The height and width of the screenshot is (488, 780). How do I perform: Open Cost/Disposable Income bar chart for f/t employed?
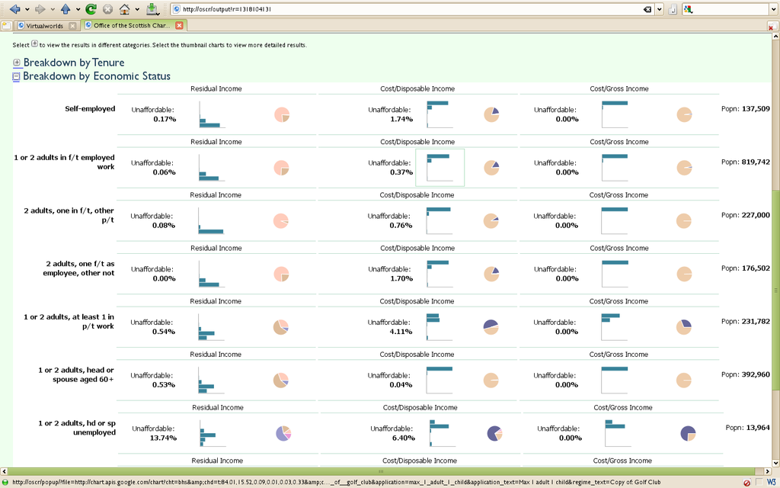(x=440, y=167)
